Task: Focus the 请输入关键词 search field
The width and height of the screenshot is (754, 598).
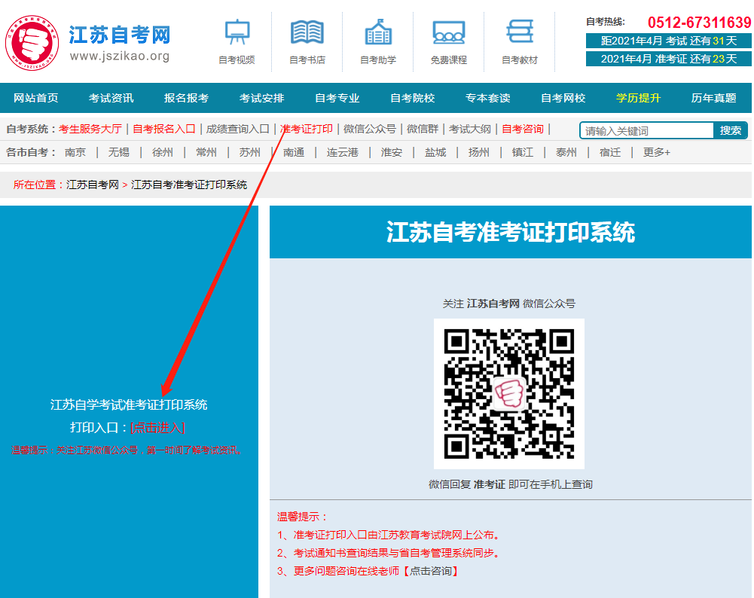Action: point(647,131)
